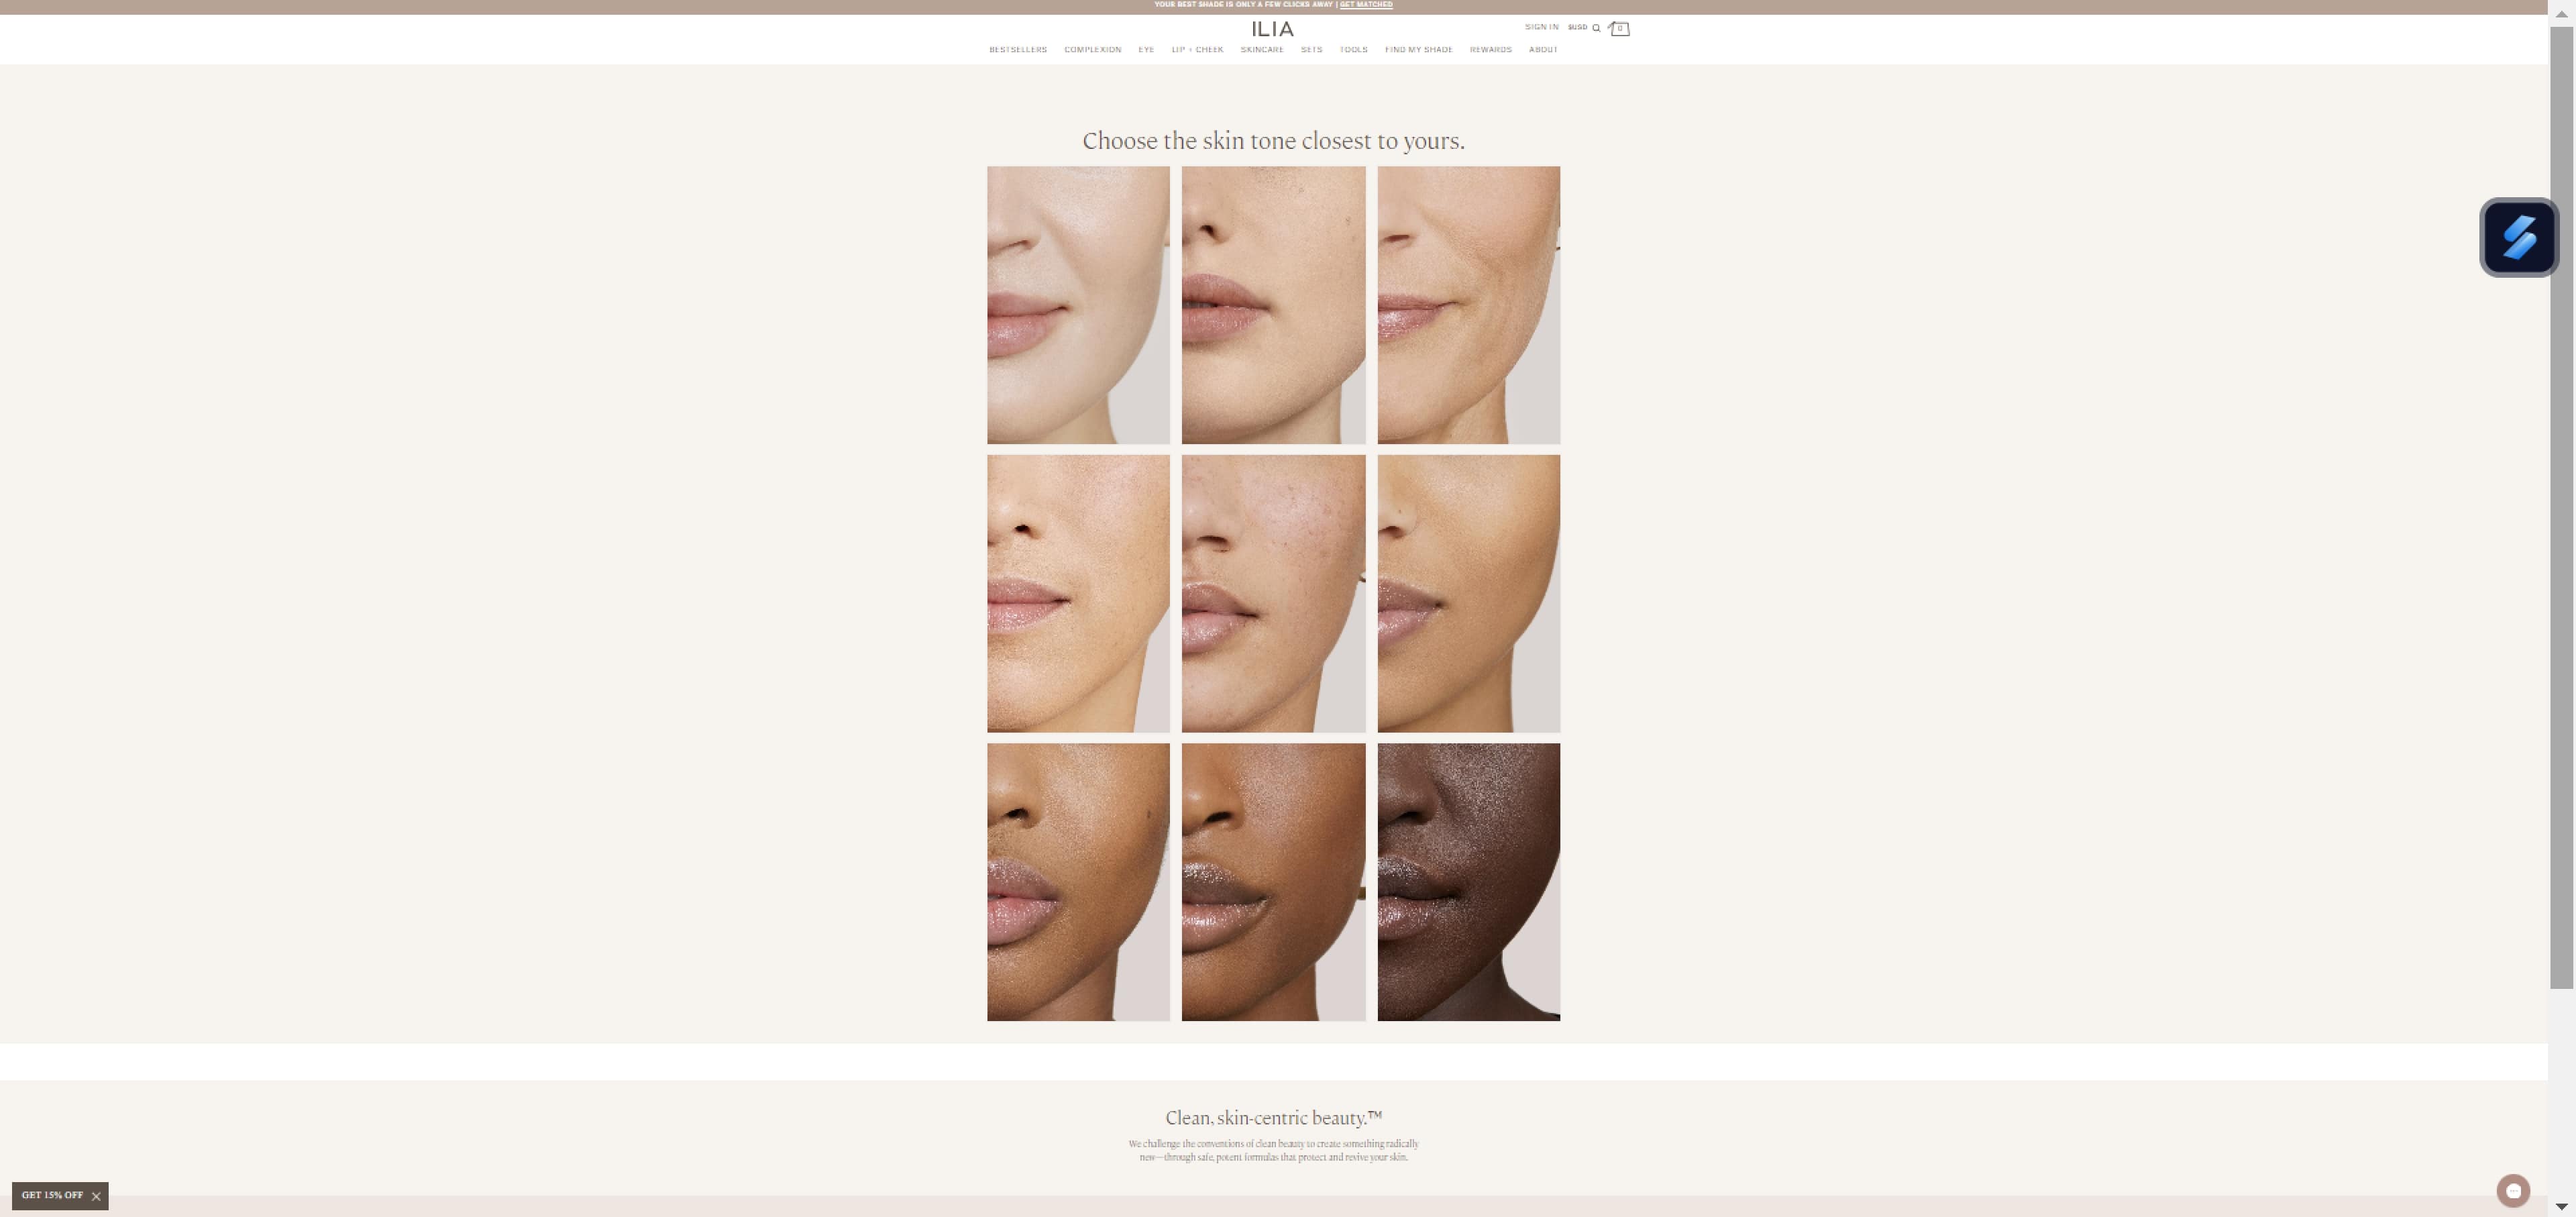This screenshot has height=1217, width=2576.
Task: Choose the center medium skin tone photo
Action: 1273,593
